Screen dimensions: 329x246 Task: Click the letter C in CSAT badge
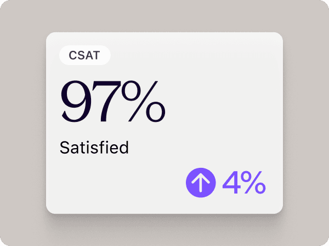[x=73, y=55]
